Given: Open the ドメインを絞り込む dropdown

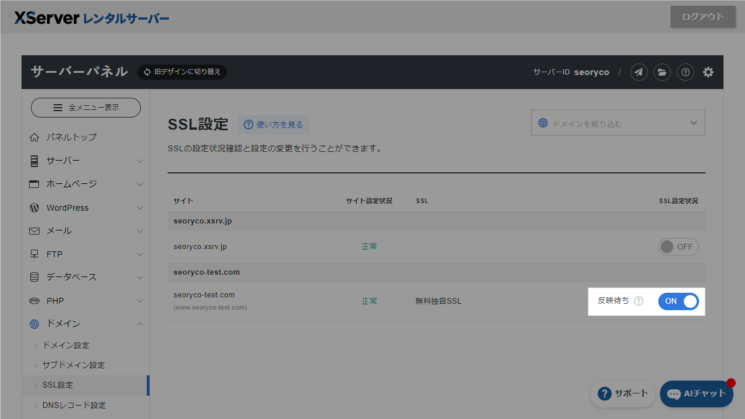Looking at the screenshot, I should pyautogui.click(x=617, y=123).
